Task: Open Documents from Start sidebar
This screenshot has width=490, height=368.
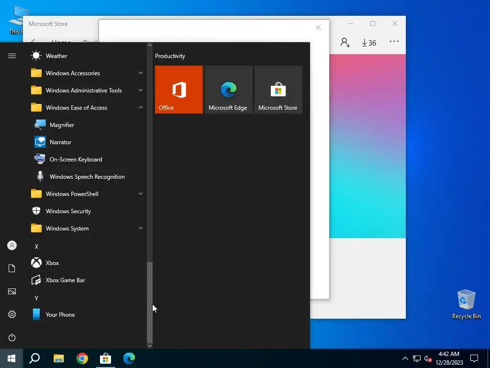Action: click(x=12, y=268)
